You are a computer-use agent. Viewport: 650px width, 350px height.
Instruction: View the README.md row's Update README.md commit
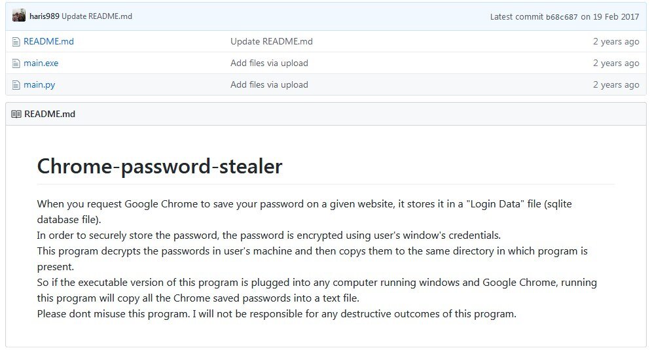[271, 42]
